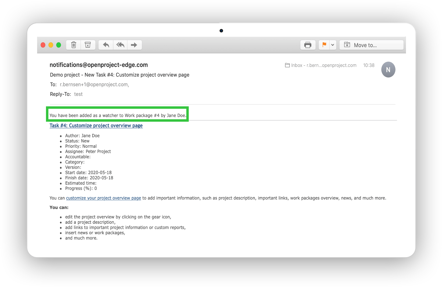Open the flag color dropdown chevron
Image resolution: width=442 pixels, height=287 pixels.
tap(333, 45)
